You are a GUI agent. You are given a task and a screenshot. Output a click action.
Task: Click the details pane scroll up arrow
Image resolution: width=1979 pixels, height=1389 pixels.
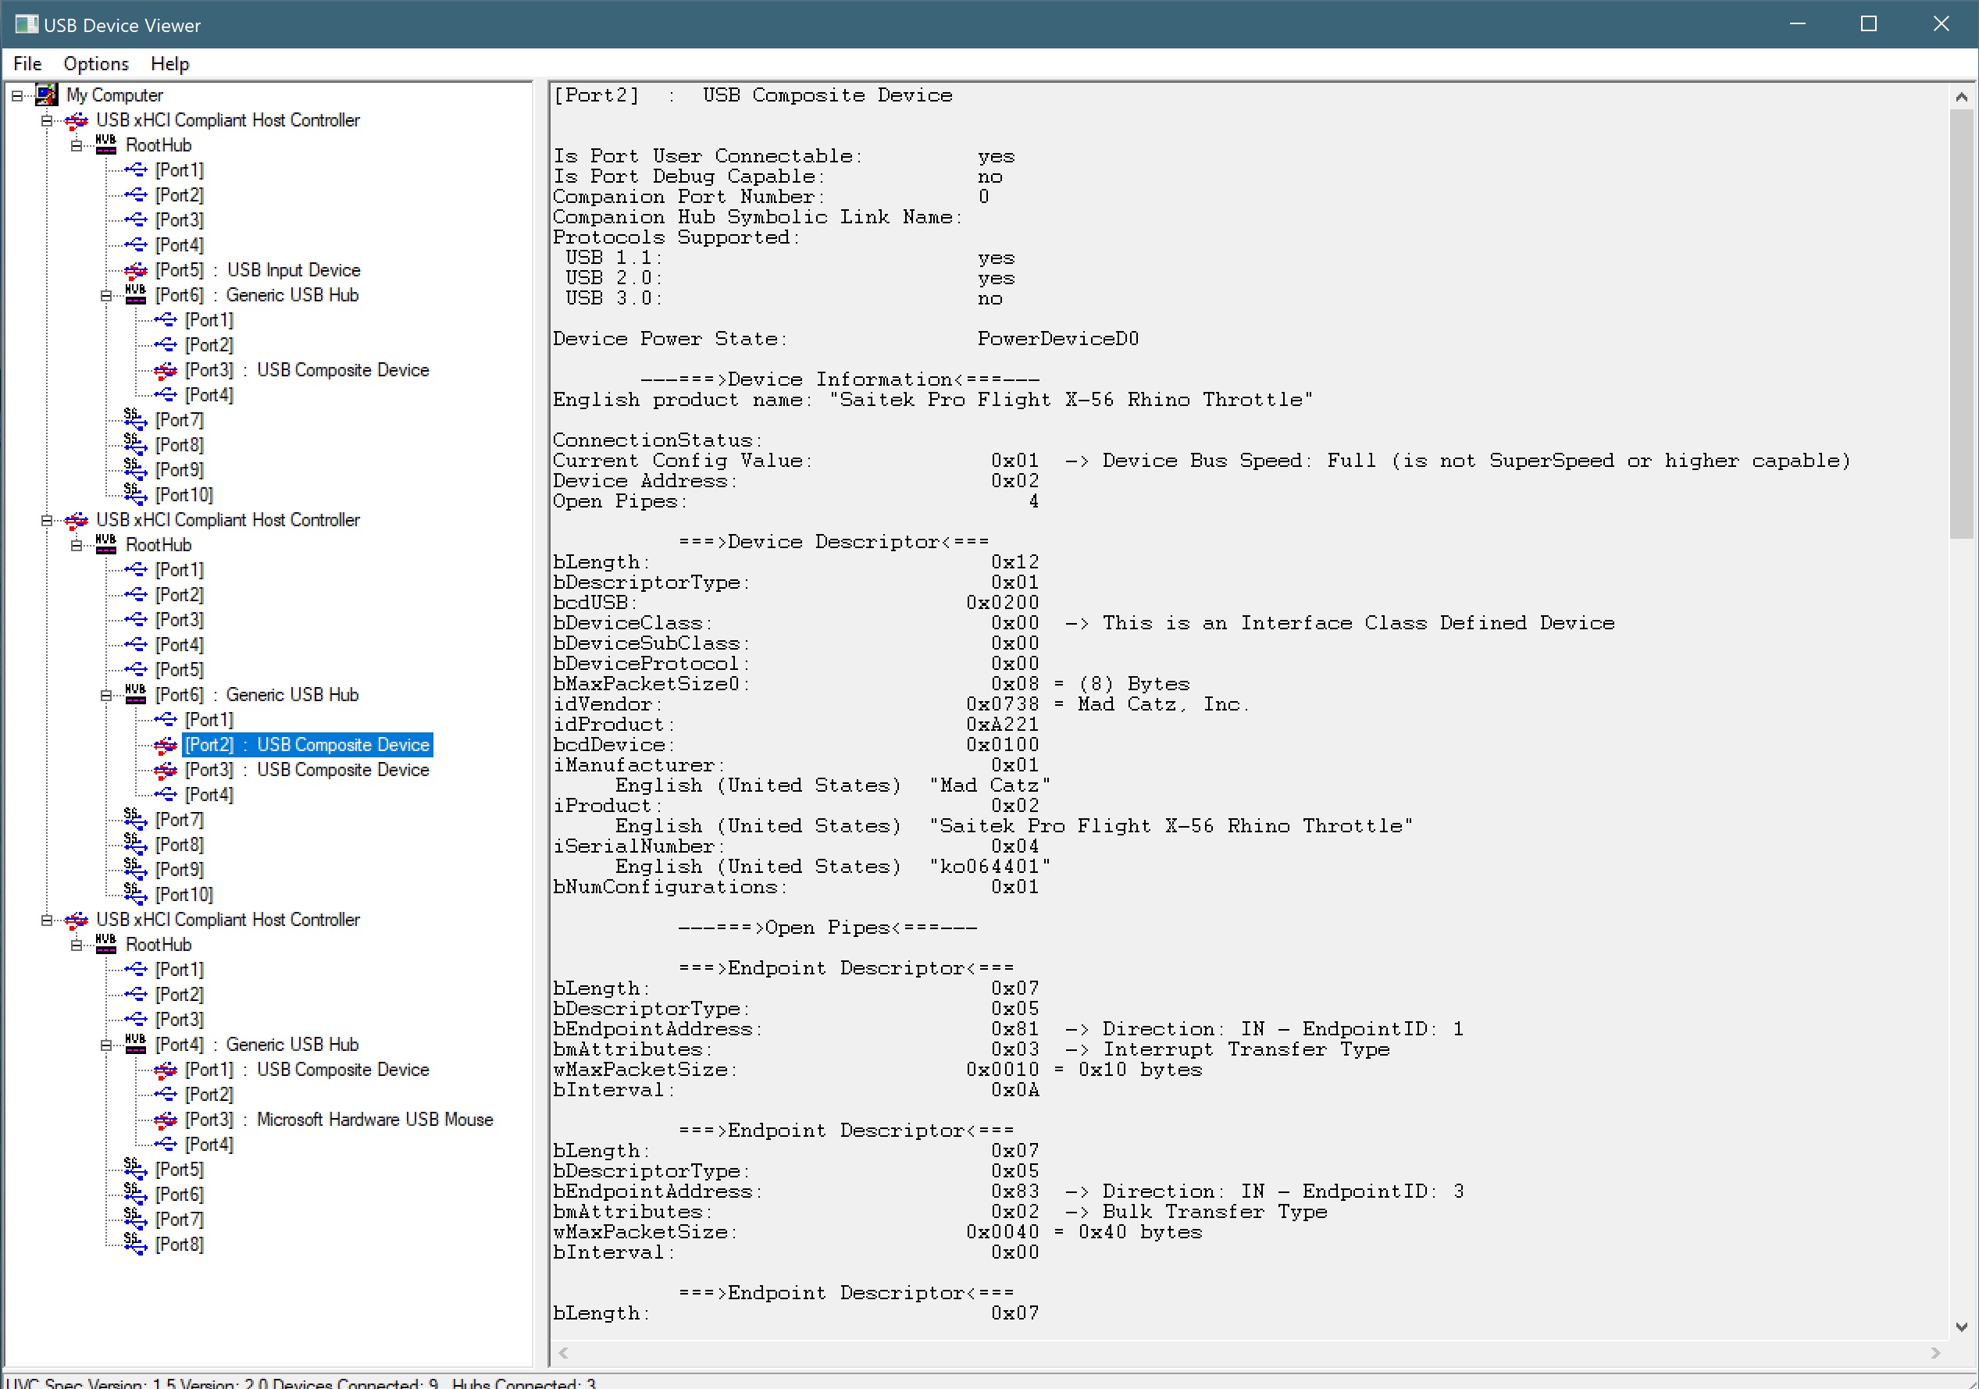(1961, 98)
